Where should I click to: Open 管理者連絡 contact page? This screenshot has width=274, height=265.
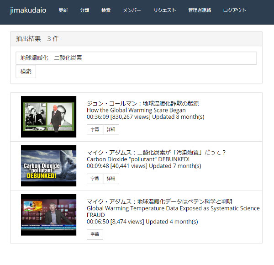(x=200, y=11)
